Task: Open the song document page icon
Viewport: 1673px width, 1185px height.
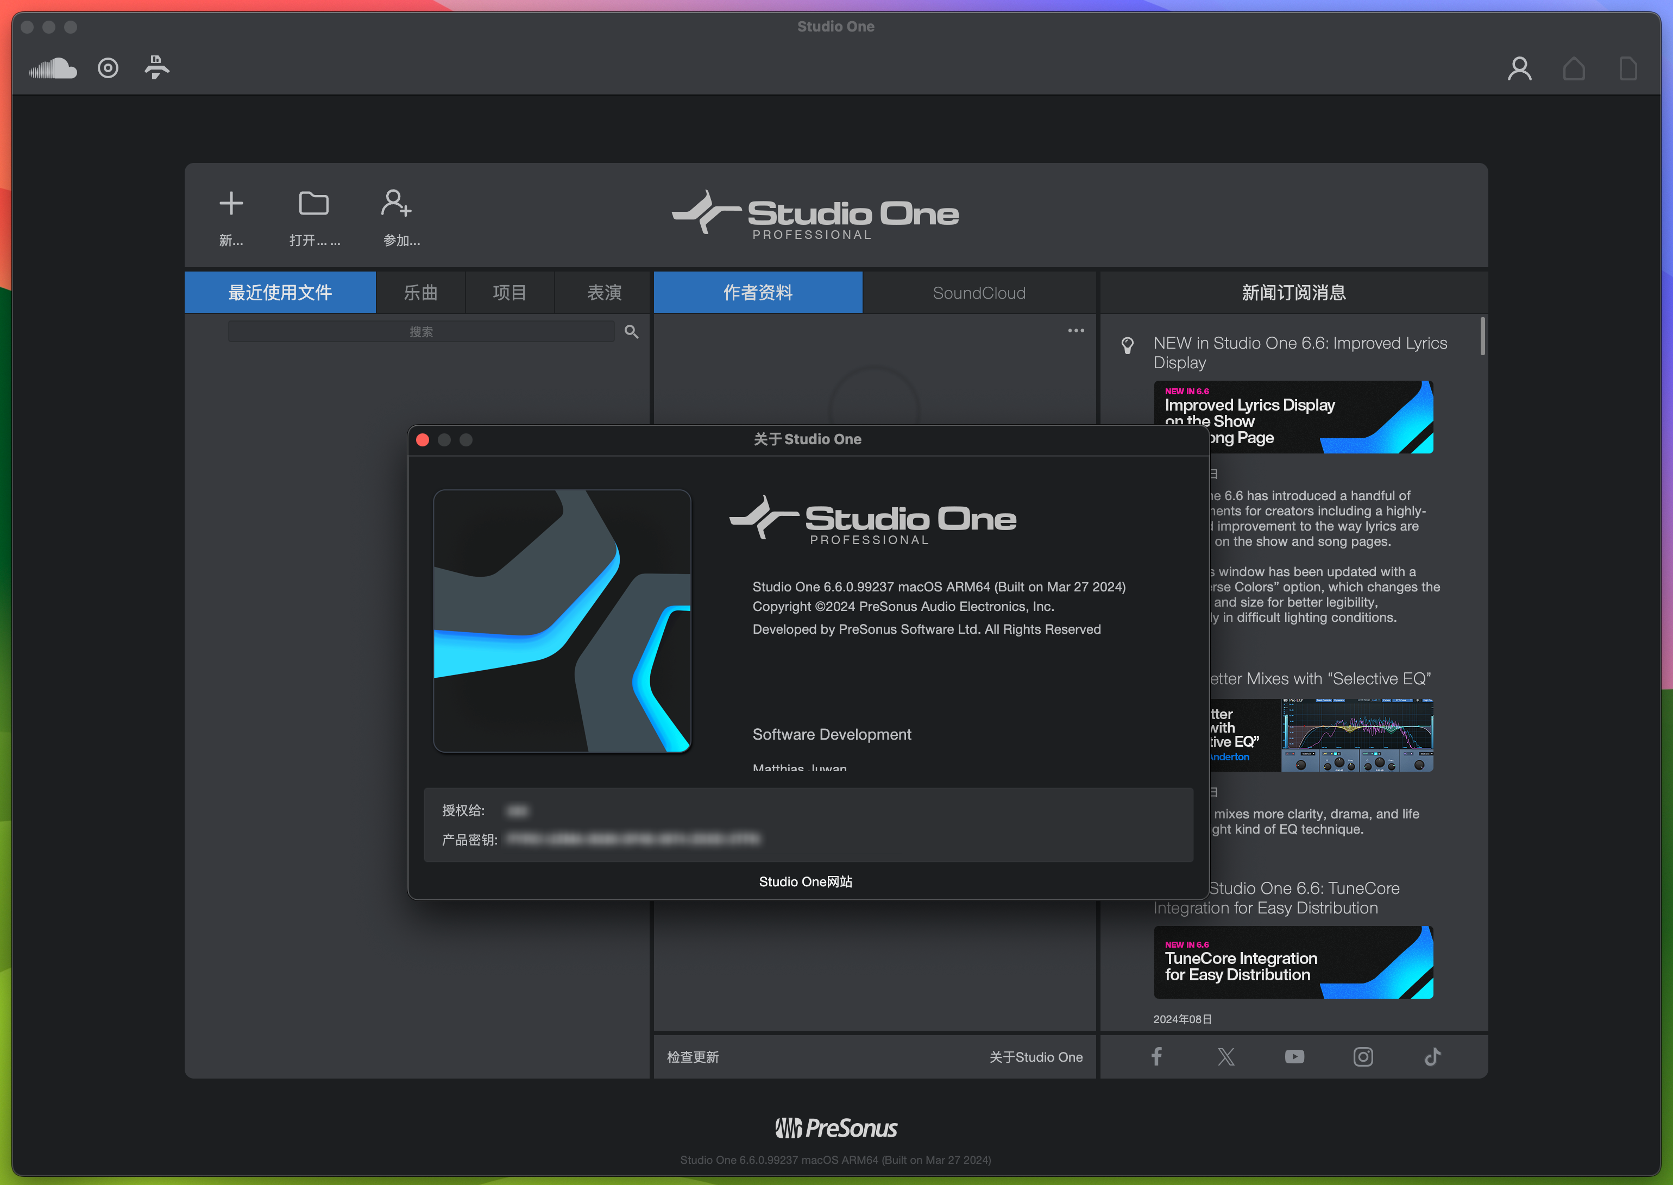Action: [1628, 68]
